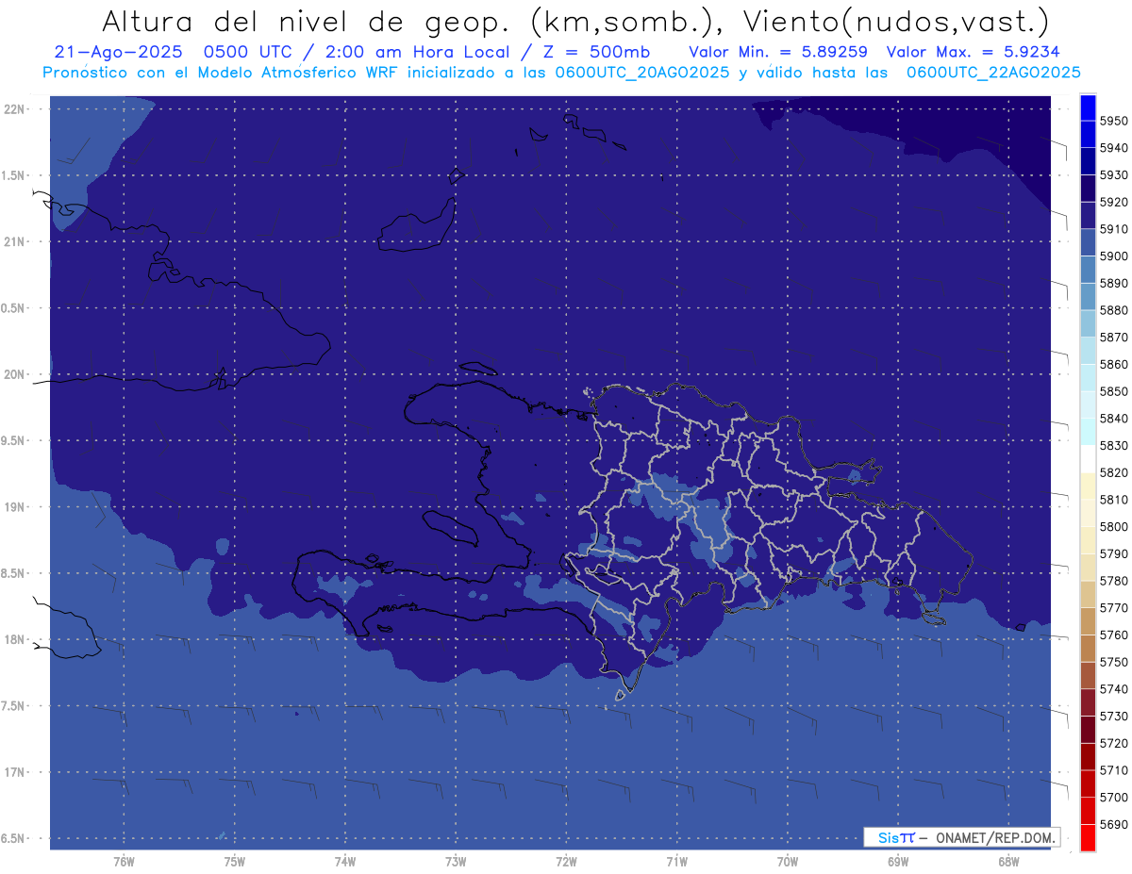Click the 17N latitude axis label

[16, 772]
